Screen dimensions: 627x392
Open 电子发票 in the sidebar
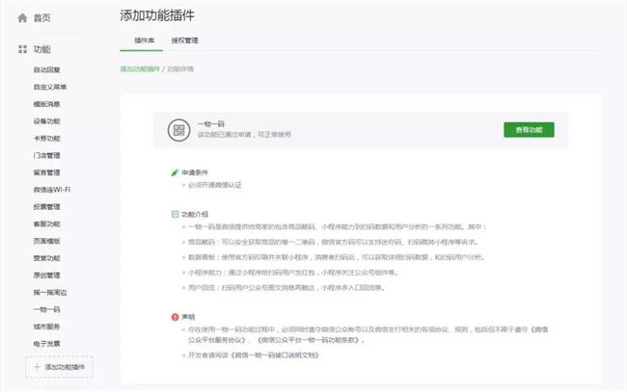click(x=47, y=343)
